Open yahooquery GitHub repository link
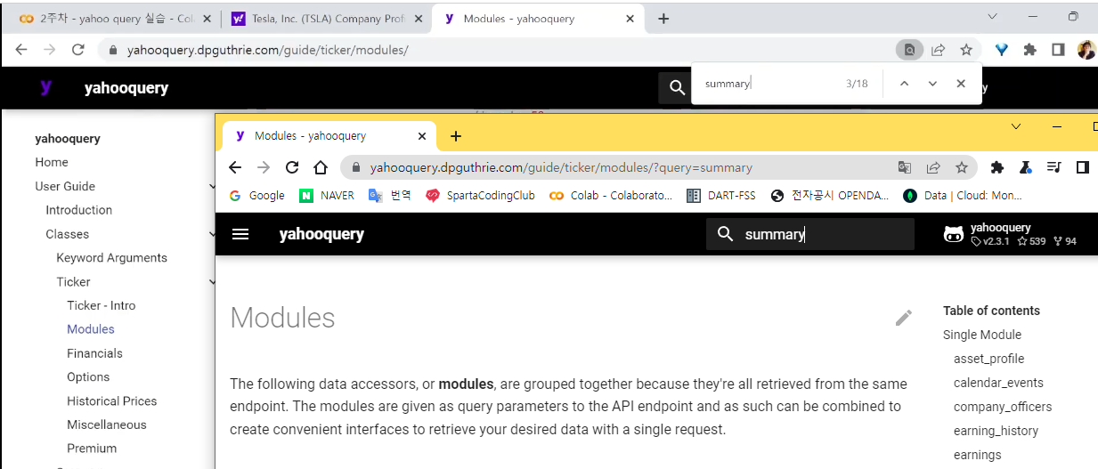The width and height of the screenshot is (1098, 469). coord(1011,234)
